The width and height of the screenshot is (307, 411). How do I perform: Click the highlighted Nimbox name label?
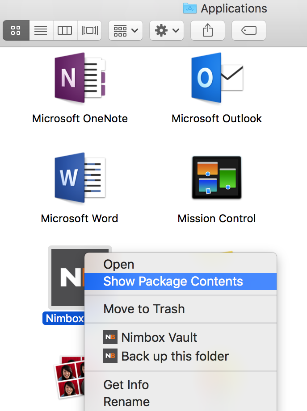pyautogui.click(x=64, y=319)
